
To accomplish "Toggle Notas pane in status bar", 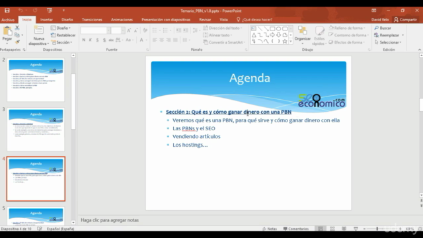I will coord(270,229).
